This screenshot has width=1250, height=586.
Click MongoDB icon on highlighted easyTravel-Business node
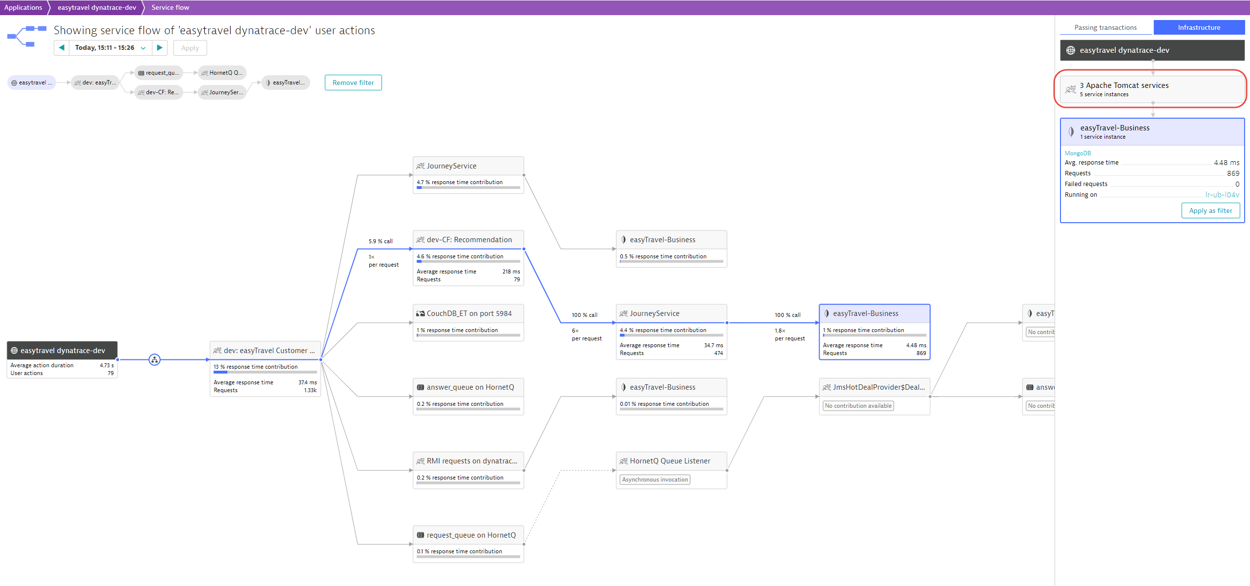pyautogui.click(x=826, y=314)
